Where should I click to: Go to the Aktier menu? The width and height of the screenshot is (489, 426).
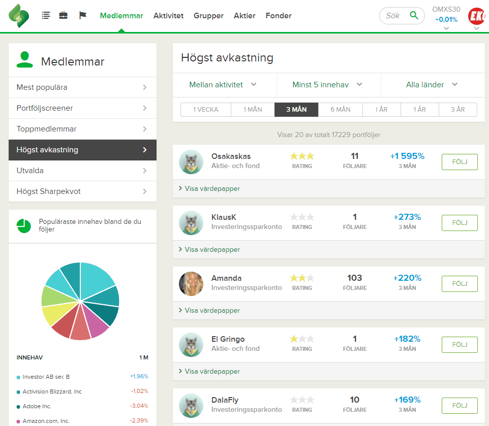tap(244, 16)
